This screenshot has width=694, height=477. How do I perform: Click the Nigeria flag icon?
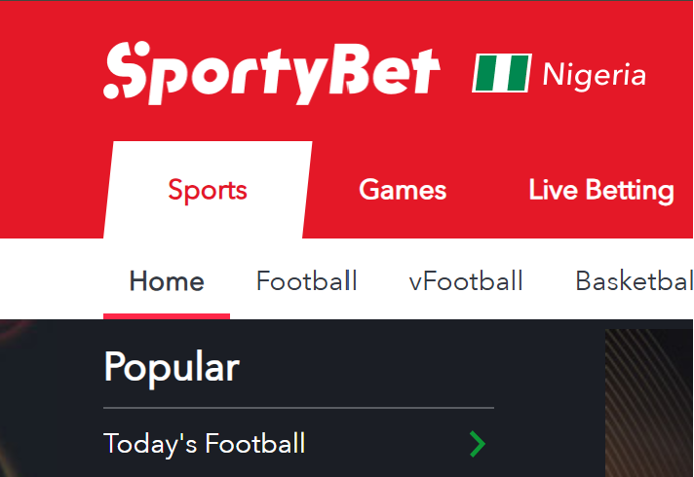pos(502,73)
